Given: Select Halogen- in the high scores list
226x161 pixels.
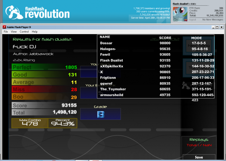Looking at the screenshot, I should coord(108,49).
